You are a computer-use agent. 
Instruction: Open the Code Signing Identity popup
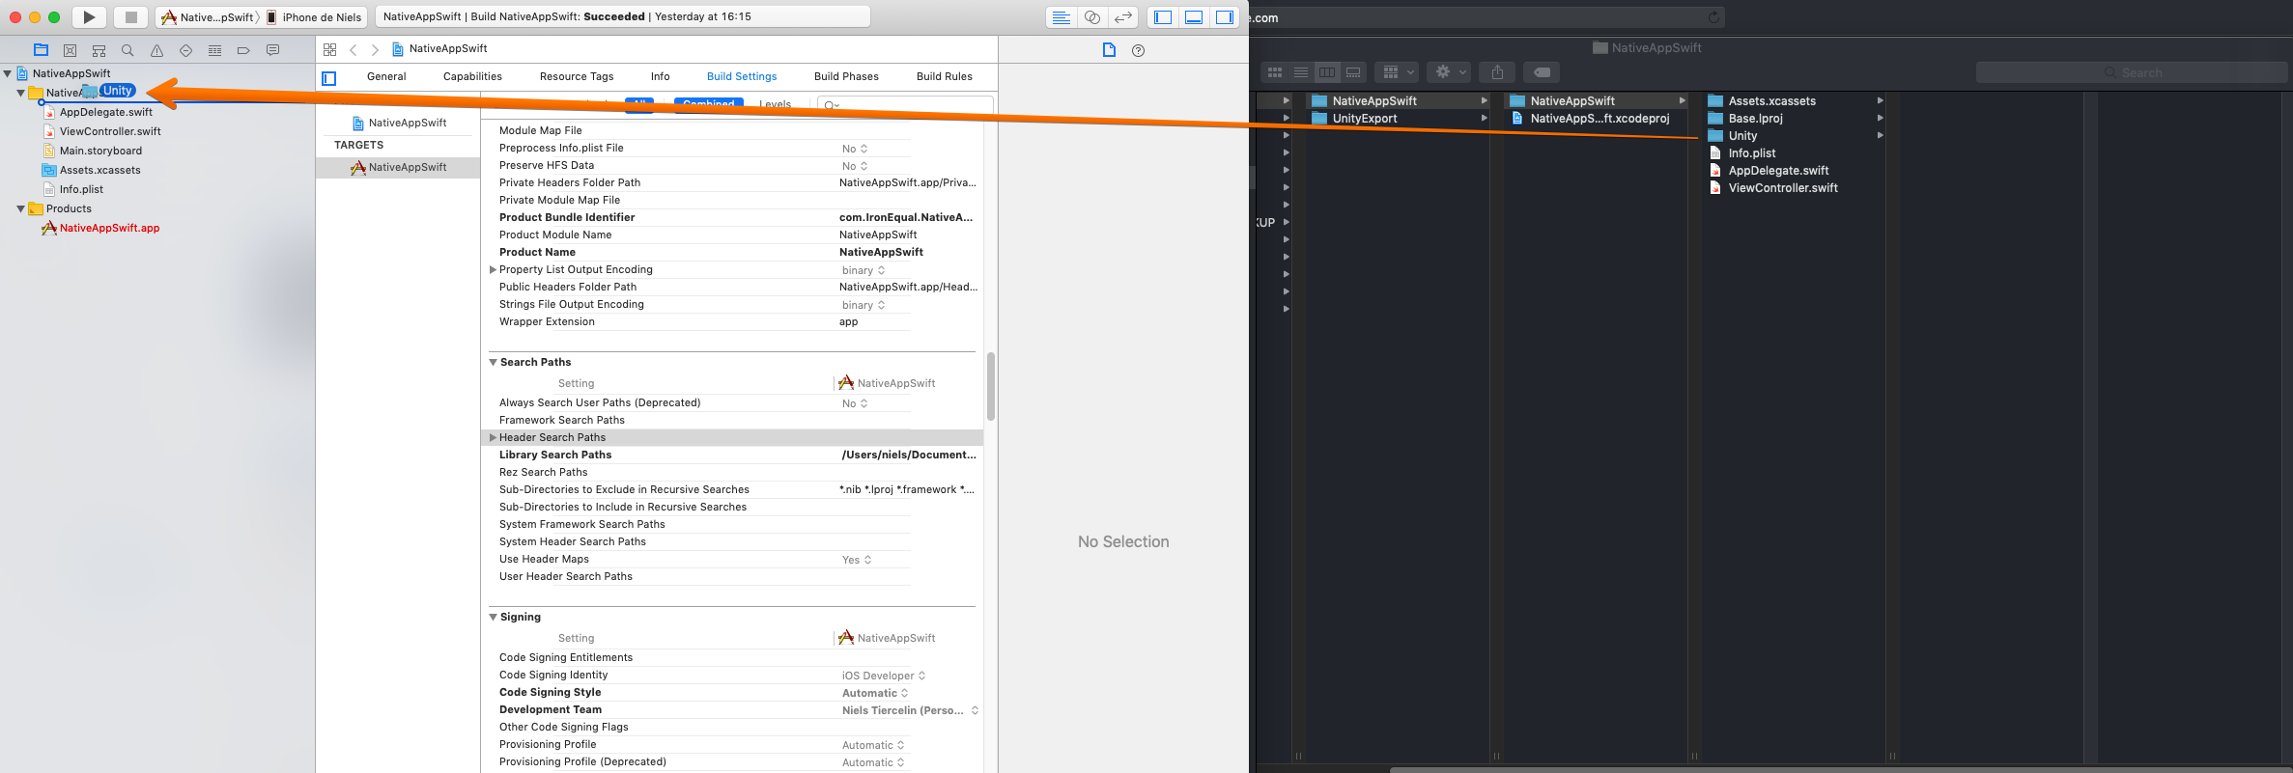point(883,676)
